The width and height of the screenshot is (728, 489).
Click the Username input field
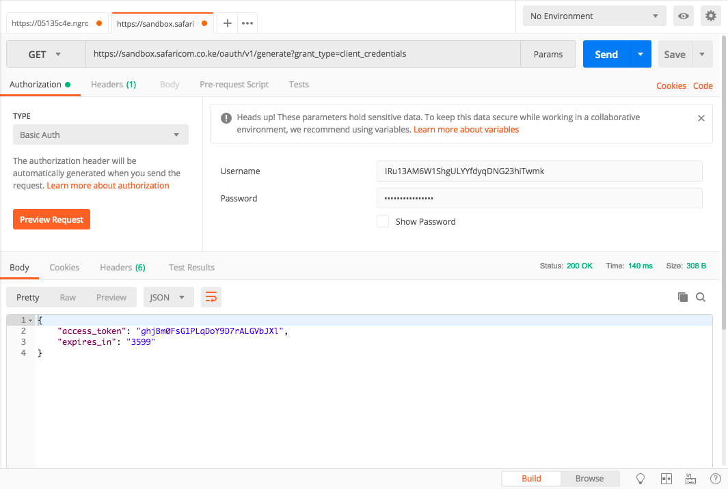(x=539, y=171)
